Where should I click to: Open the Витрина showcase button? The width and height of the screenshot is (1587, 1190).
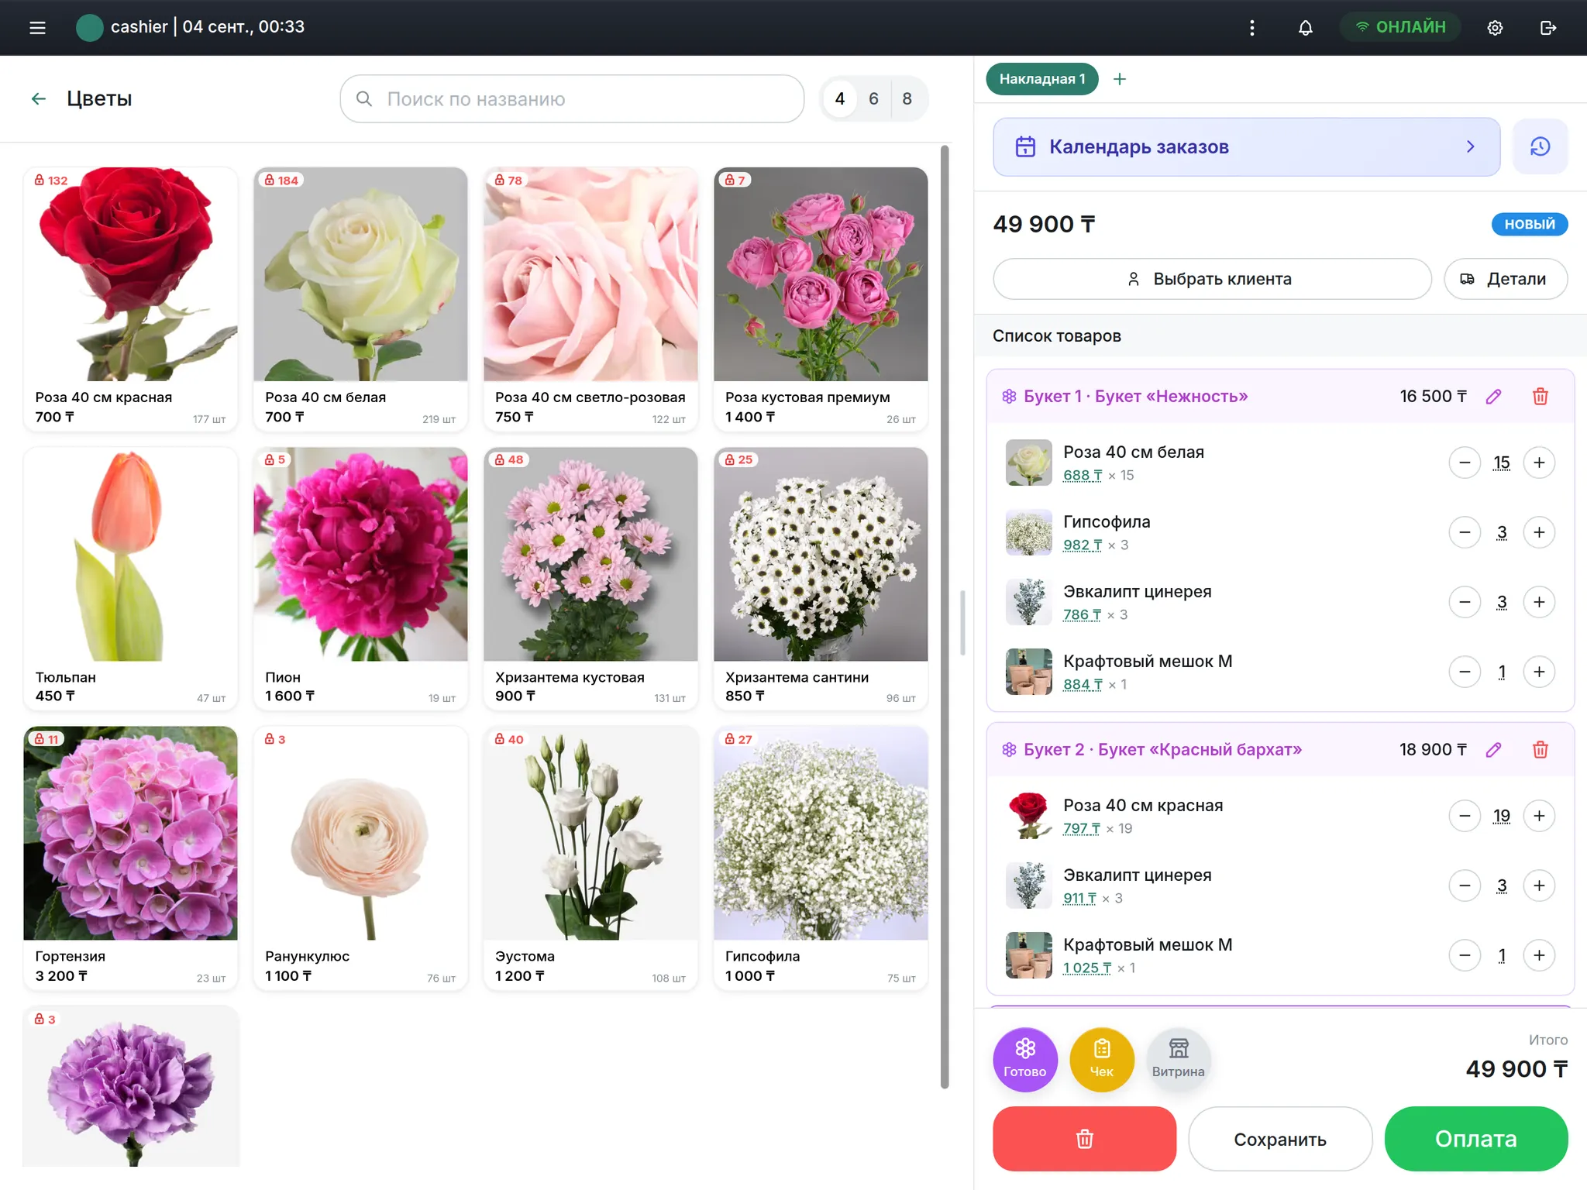[x=1178, y=1059]
